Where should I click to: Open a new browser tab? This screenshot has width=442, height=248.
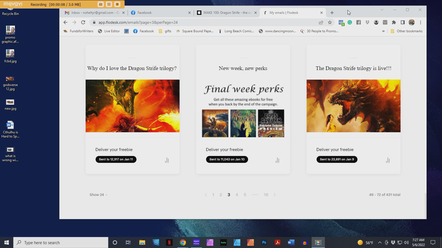(332, 13)
